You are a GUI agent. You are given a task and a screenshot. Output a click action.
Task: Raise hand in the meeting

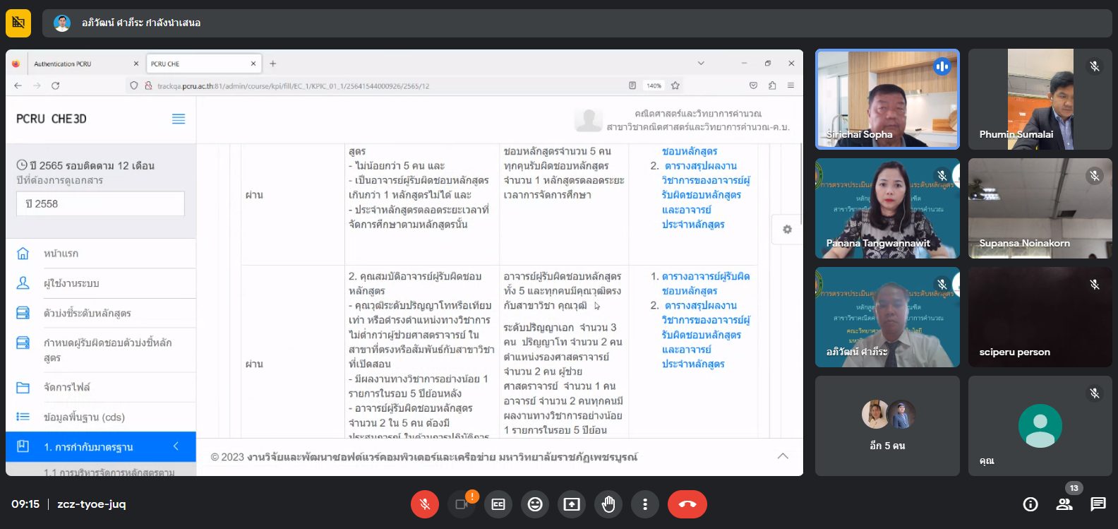(608, 504)
